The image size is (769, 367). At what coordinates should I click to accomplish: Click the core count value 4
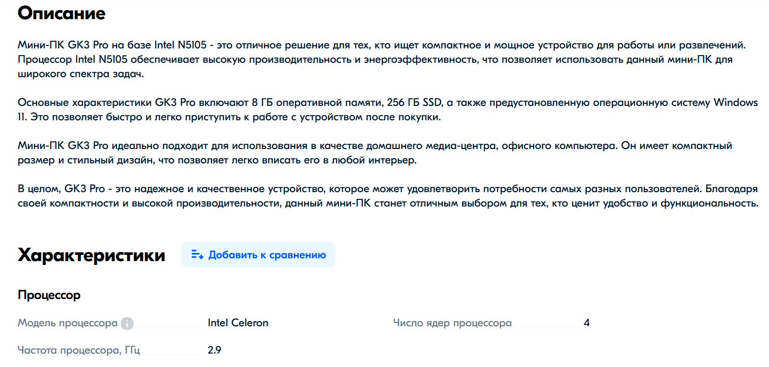[x=586, y=323]
